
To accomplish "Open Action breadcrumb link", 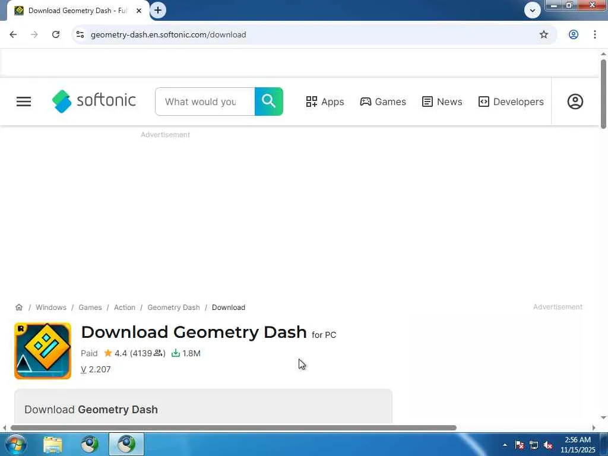I will [x=125, y=308].
